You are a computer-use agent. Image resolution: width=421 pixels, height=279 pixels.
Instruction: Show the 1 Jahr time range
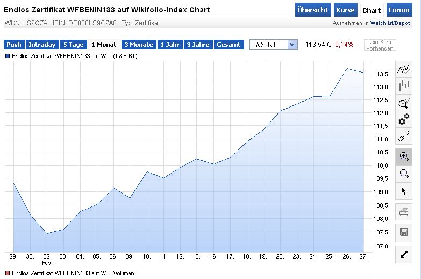(170, 45)
